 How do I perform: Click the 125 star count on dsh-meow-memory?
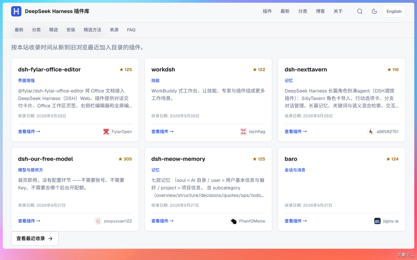point(259,159)
